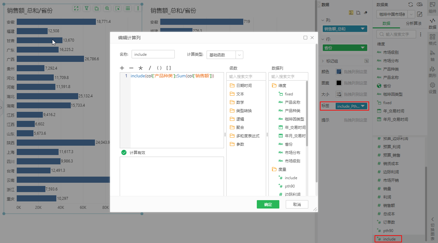Select the 数据 tab in dataset panel
This screenshot has width=438, height=243.
point(386,24)
